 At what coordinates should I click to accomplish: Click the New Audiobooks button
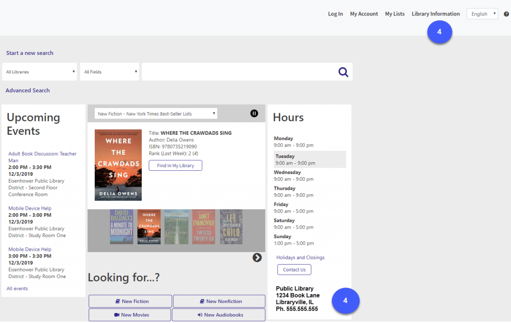[x=219, y=315]
